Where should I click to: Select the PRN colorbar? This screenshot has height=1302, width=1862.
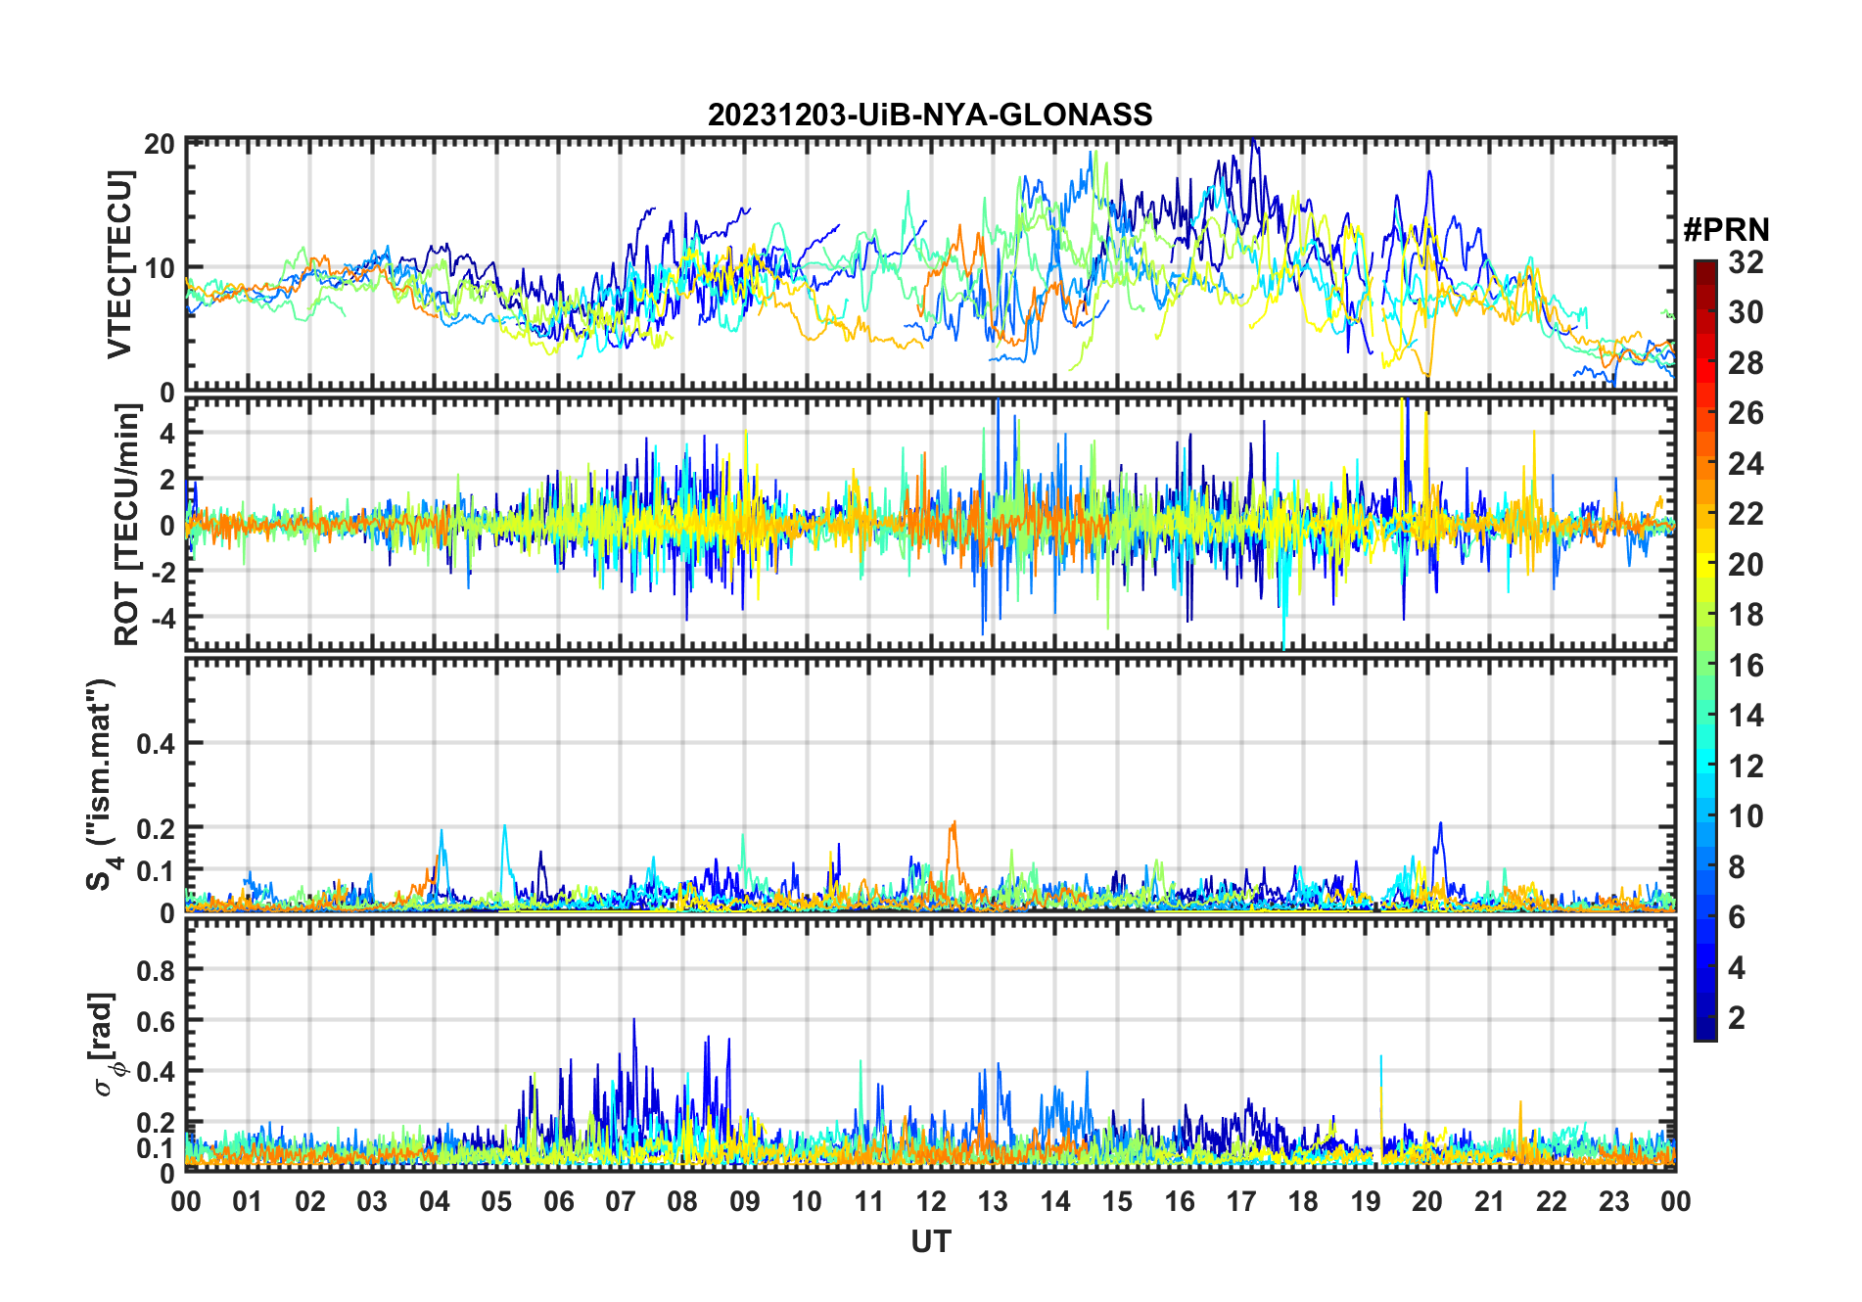1705,650
